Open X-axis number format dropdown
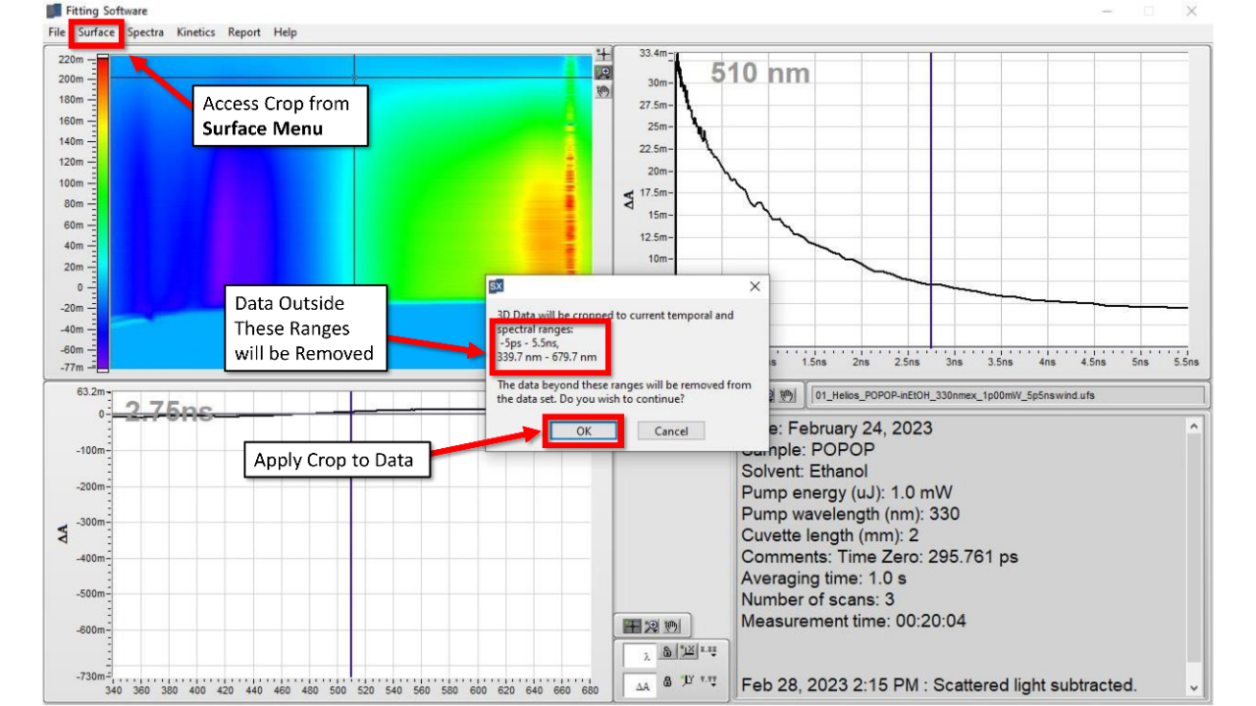The image size is (1256, 706). point(708,651)
